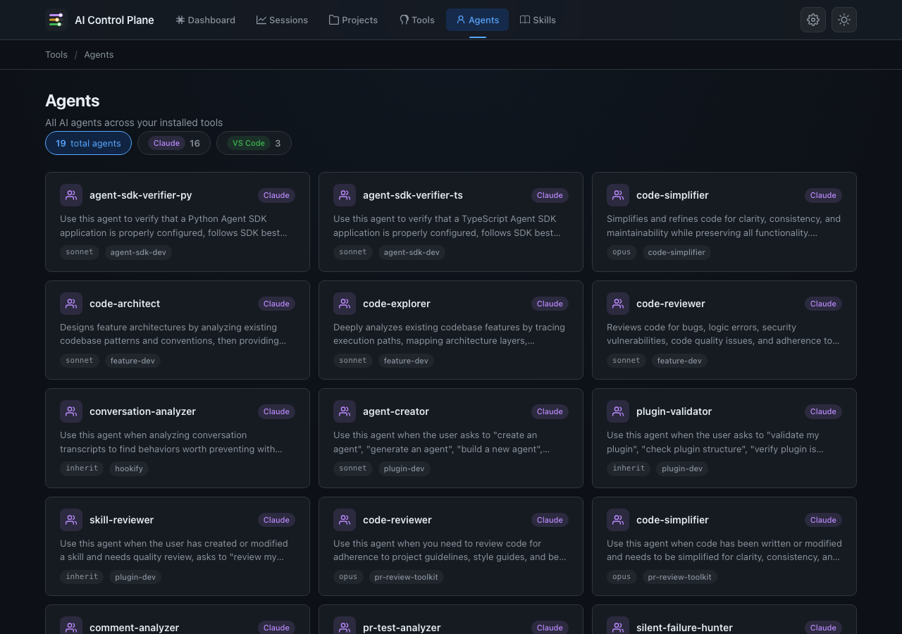Viewport: 902px width, 634px height.
Task: Click icon of code-reviewer card tagged pr-review-toolkit
Action: tap(345, 520)
